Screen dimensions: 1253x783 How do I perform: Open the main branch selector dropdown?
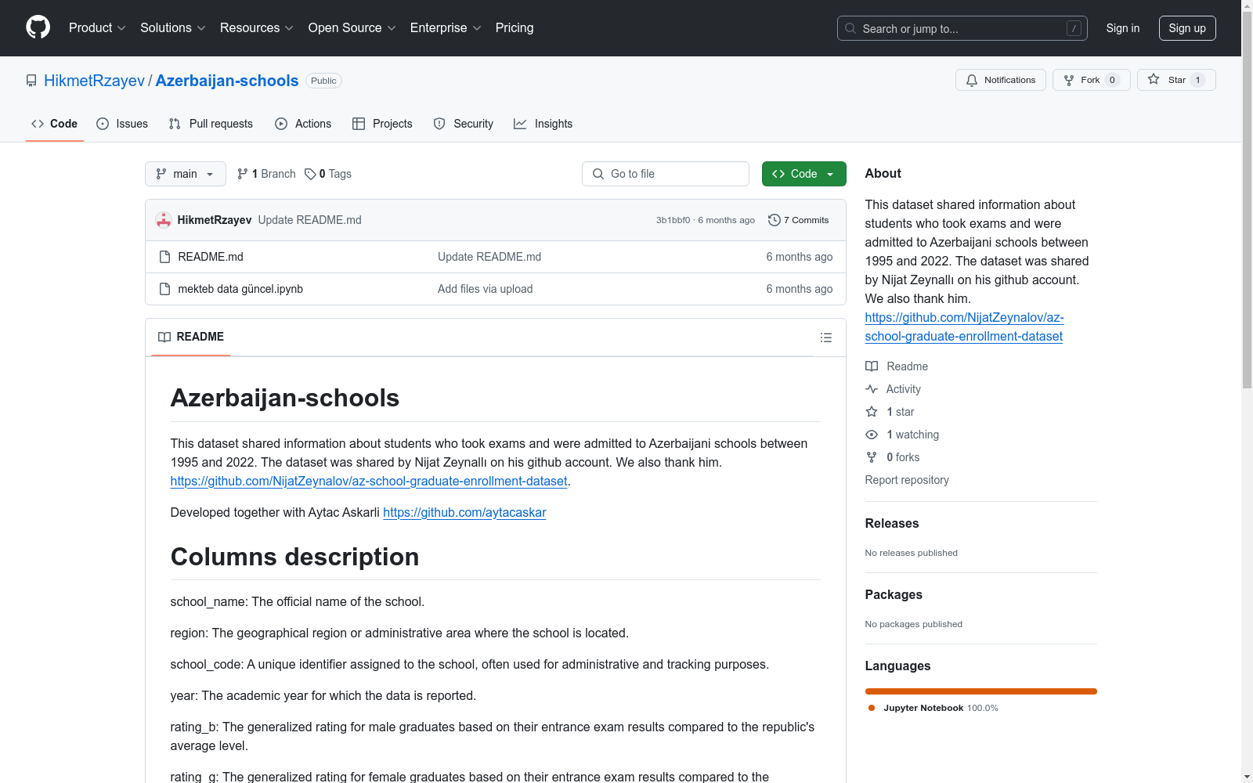point(186,174)
